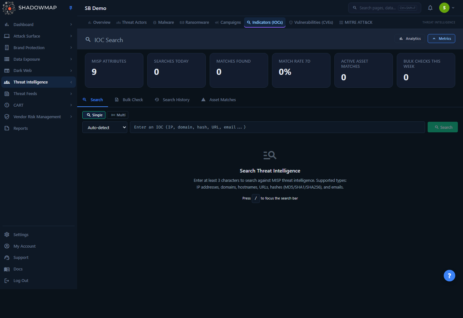The width and height of the screenshot is (463, 318).
Task: Click the Docs book icon
Action: click(x=7, y=269)
